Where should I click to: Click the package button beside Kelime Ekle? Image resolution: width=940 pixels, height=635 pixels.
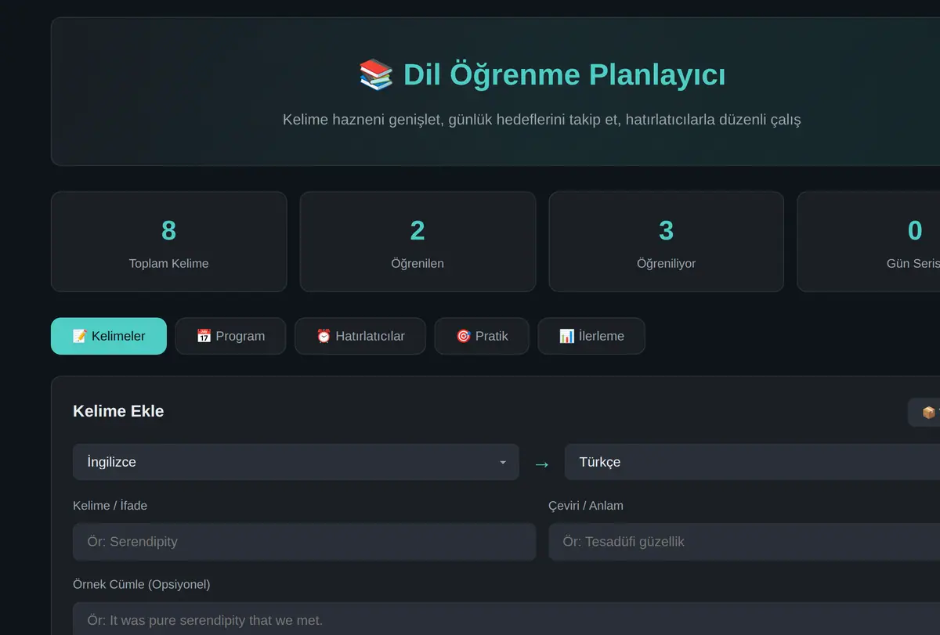click(924, 413)
